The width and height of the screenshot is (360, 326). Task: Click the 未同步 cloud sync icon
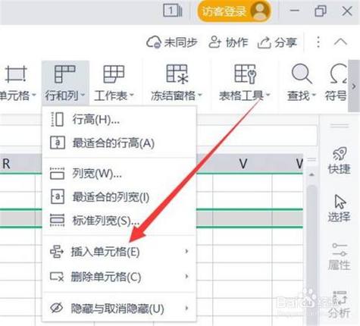[154, 42]
